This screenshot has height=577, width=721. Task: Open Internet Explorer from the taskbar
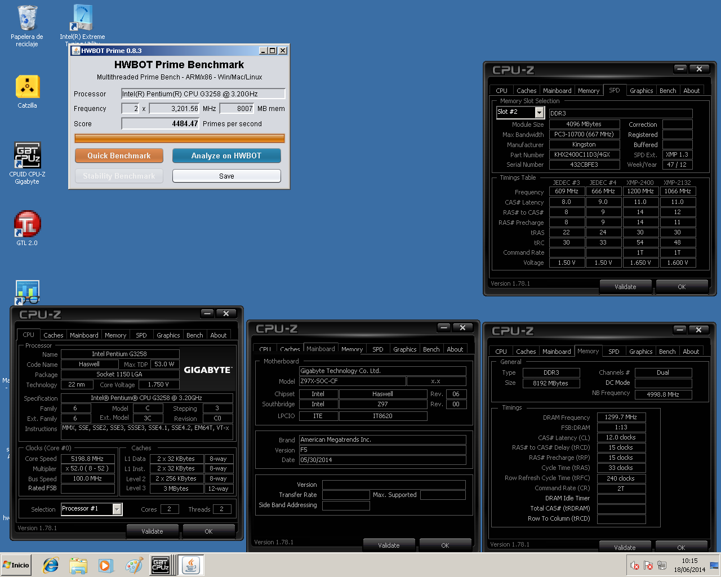tap(51, 565)
